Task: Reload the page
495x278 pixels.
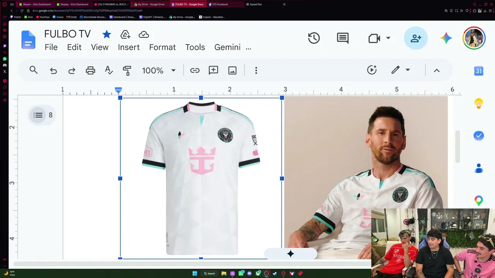Action: [22, 11]
